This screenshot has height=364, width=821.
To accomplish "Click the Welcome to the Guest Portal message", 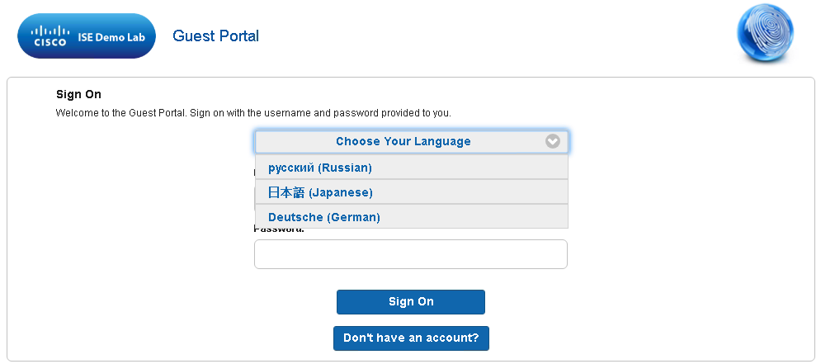I will [x=253, y=112].
